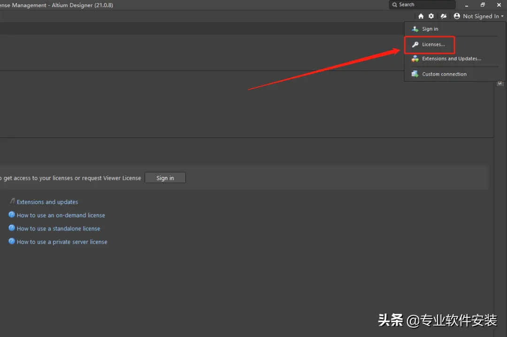The image size is (507, 337).
Task: Click the Search field in the title bar
Action: point(422,5)
